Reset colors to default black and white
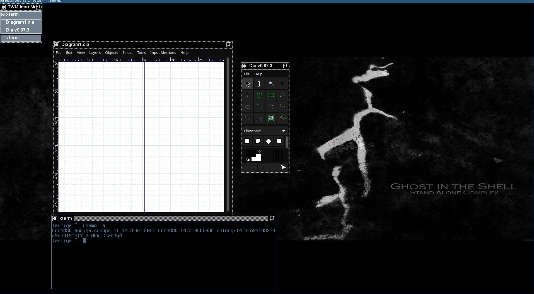534x294 pixels. click(x=248, y=160)
